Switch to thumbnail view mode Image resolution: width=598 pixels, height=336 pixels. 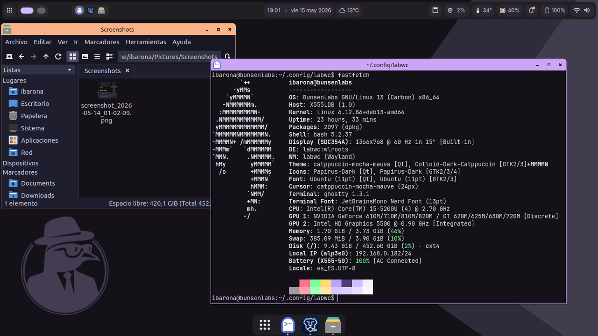85,56
